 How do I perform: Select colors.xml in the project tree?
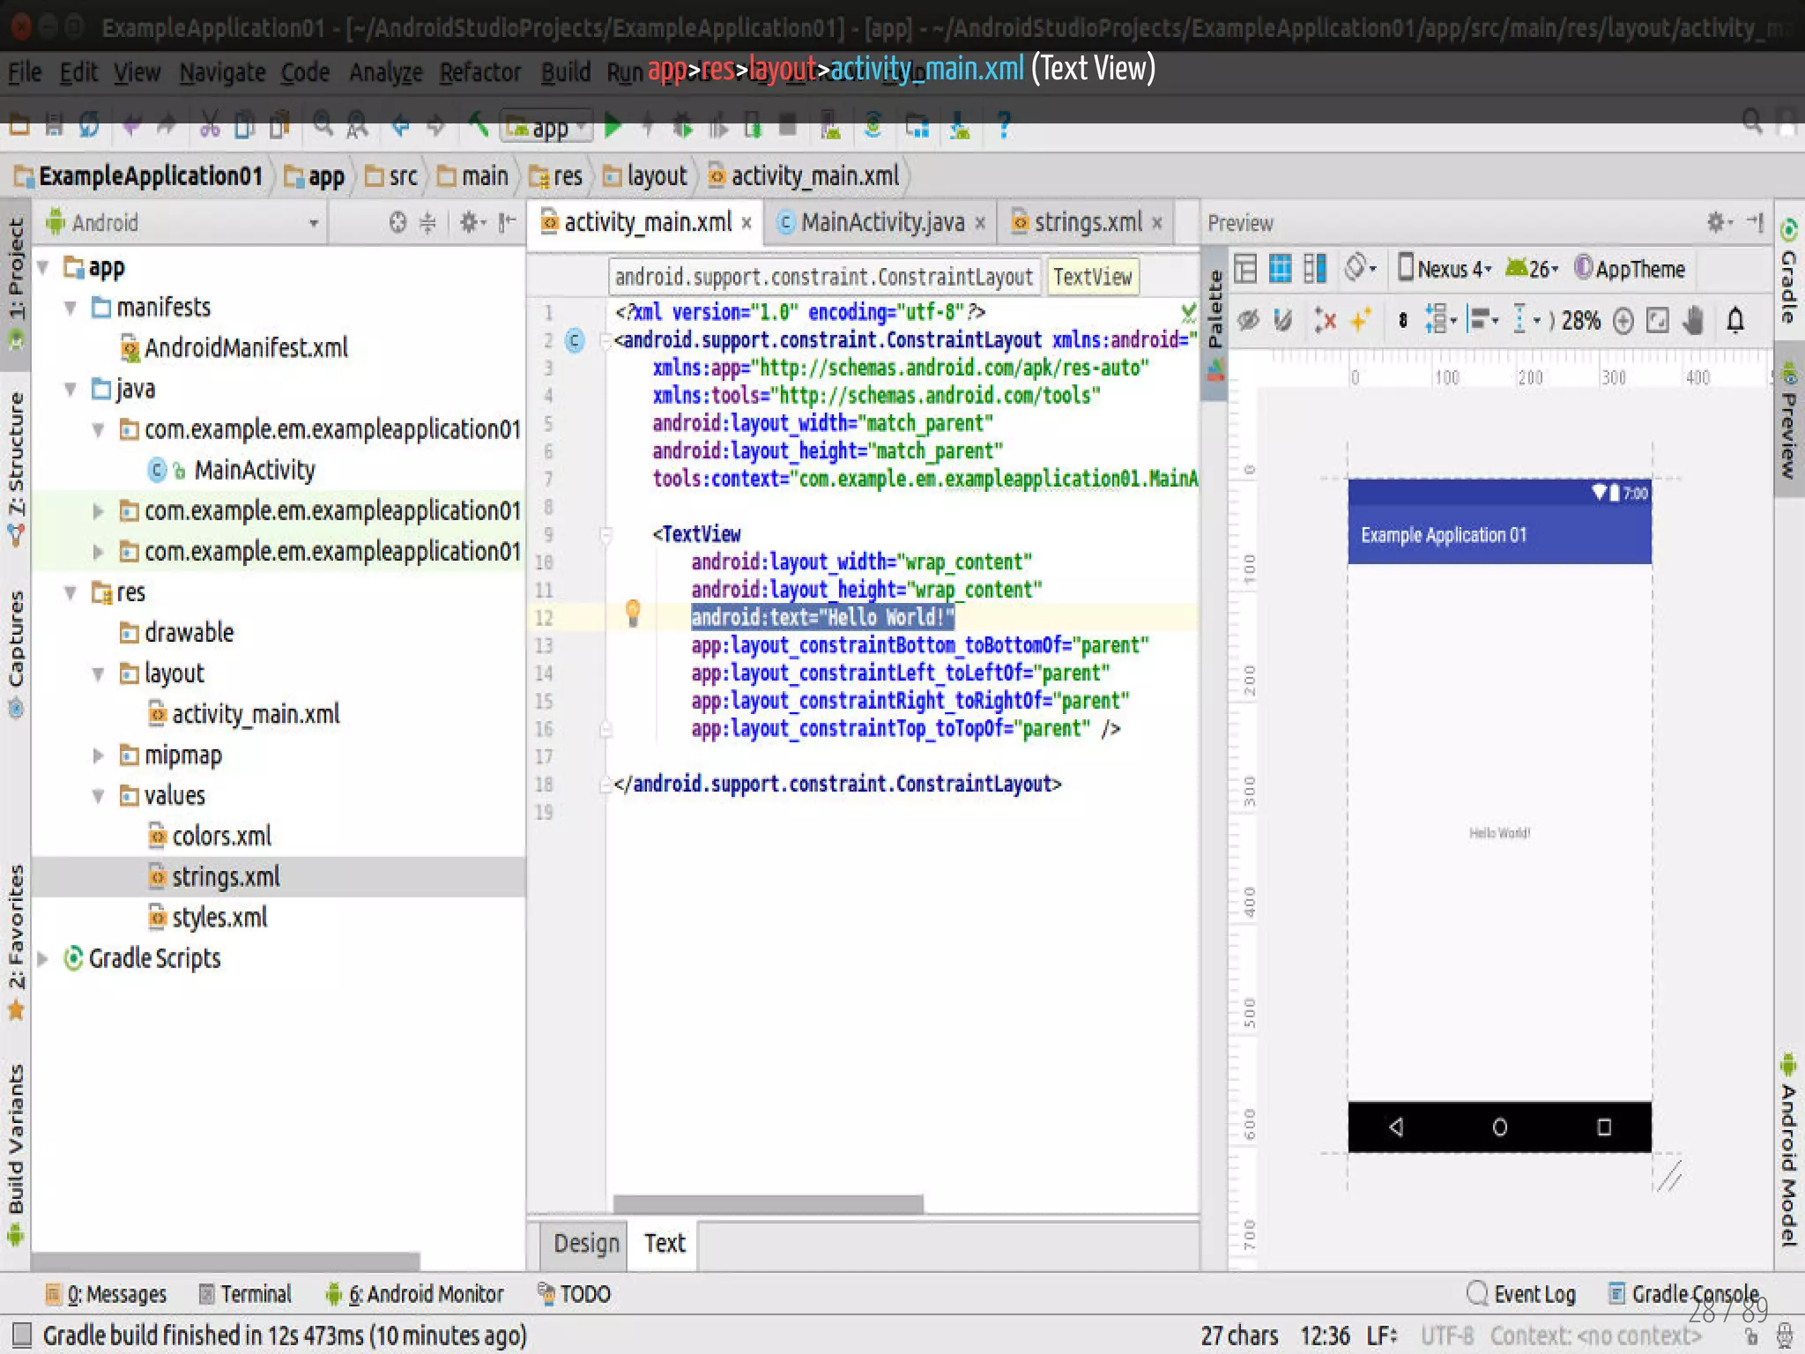221,837
